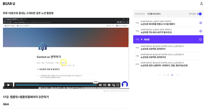The image size is (207, 110).
Task: Enter fullscreen video mode
Action: [x=118, y=85]
